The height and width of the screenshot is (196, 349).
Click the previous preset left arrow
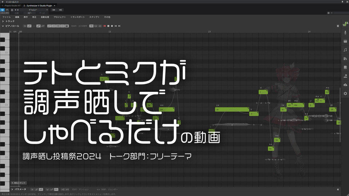[15, 10]
